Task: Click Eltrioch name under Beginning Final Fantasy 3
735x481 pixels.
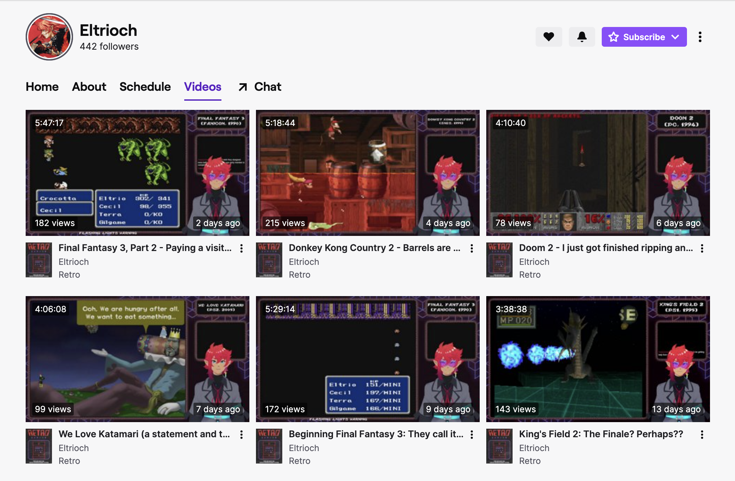Action: 304,448
